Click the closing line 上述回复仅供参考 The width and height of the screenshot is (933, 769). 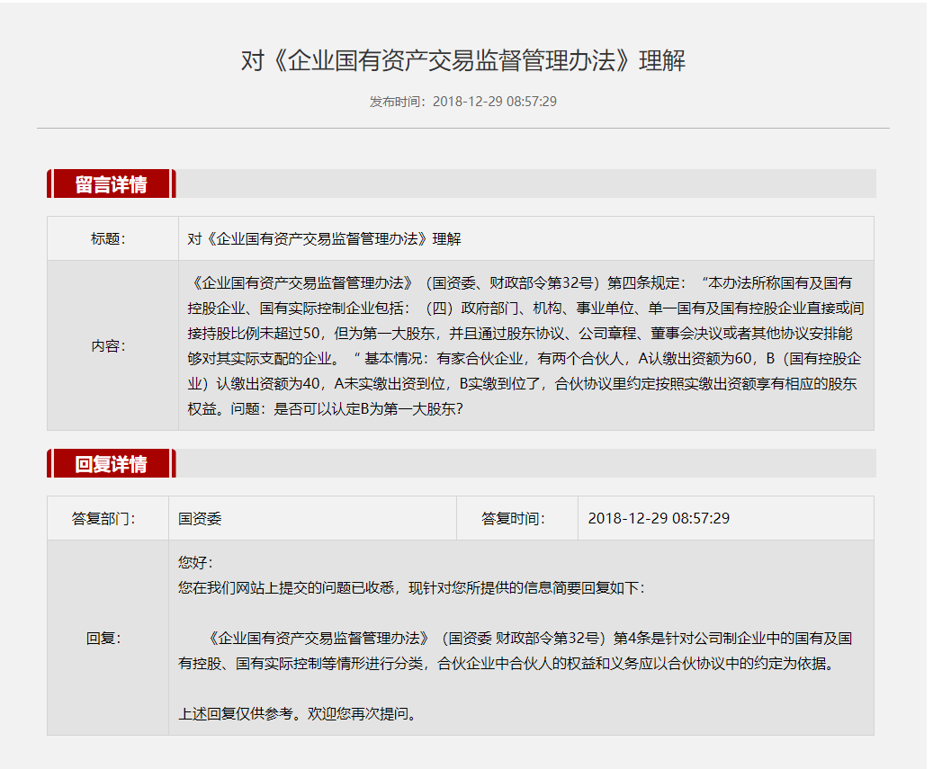(x=299, y=714)
